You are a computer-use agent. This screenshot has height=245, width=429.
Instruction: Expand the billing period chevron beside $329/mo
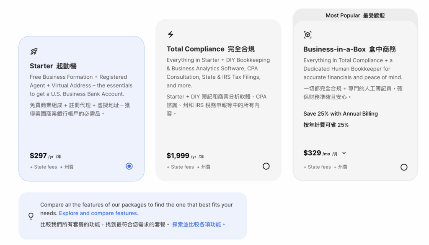344,153
